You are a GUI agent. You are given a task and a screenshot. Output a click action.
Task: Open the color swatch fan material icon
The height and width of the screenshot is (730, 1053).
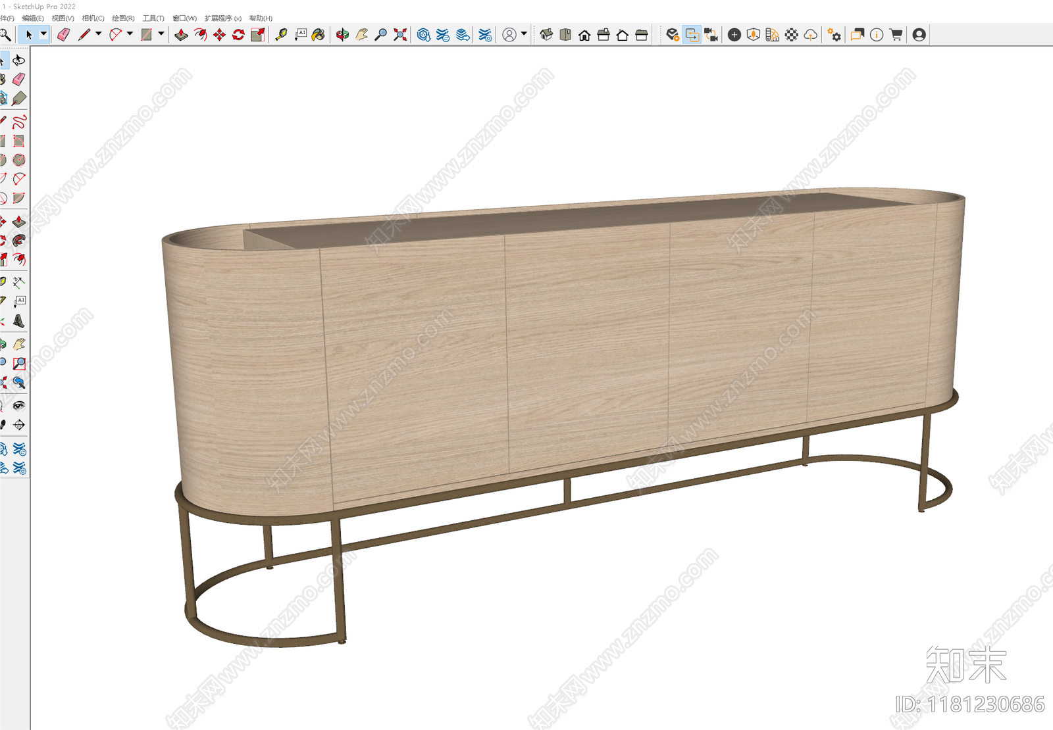[x=773, y=35]
